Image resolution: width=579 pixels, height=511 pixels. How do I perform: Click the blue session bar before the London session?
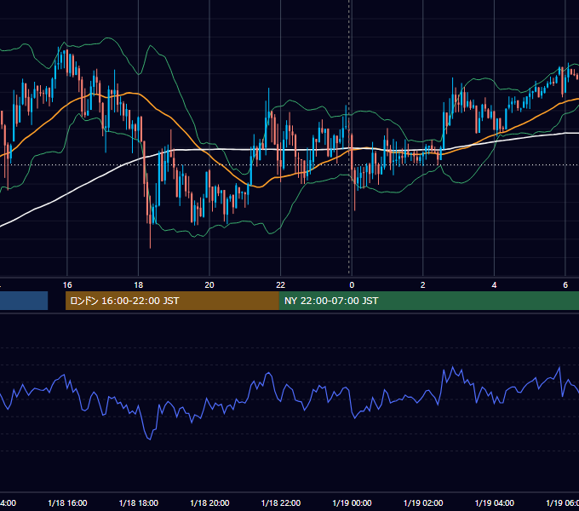click(x=24, y=301)
